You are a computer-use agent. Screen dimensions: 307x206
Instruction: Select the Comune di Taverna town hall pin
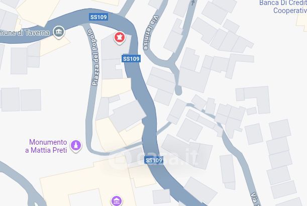click(x=59, y=32)
